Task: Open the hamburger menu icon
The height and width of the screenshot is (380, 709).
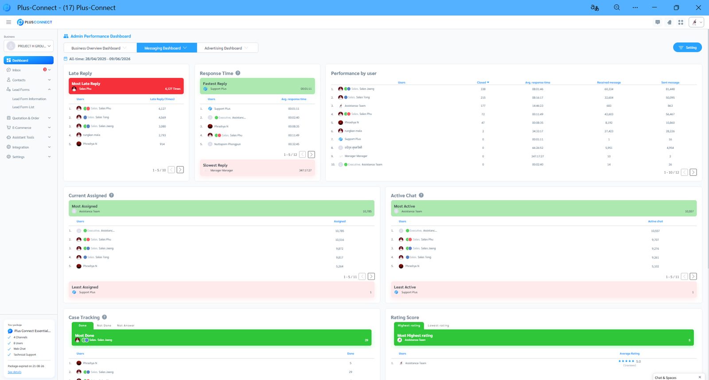Action: coord(8,22)
